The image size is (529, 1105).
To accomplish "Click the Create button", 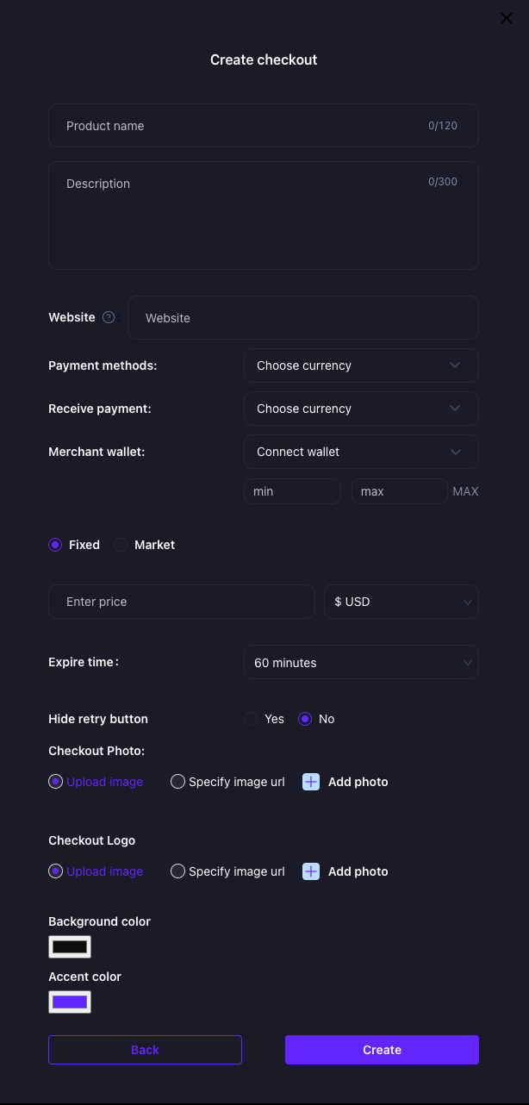I will pos(382,1050).
